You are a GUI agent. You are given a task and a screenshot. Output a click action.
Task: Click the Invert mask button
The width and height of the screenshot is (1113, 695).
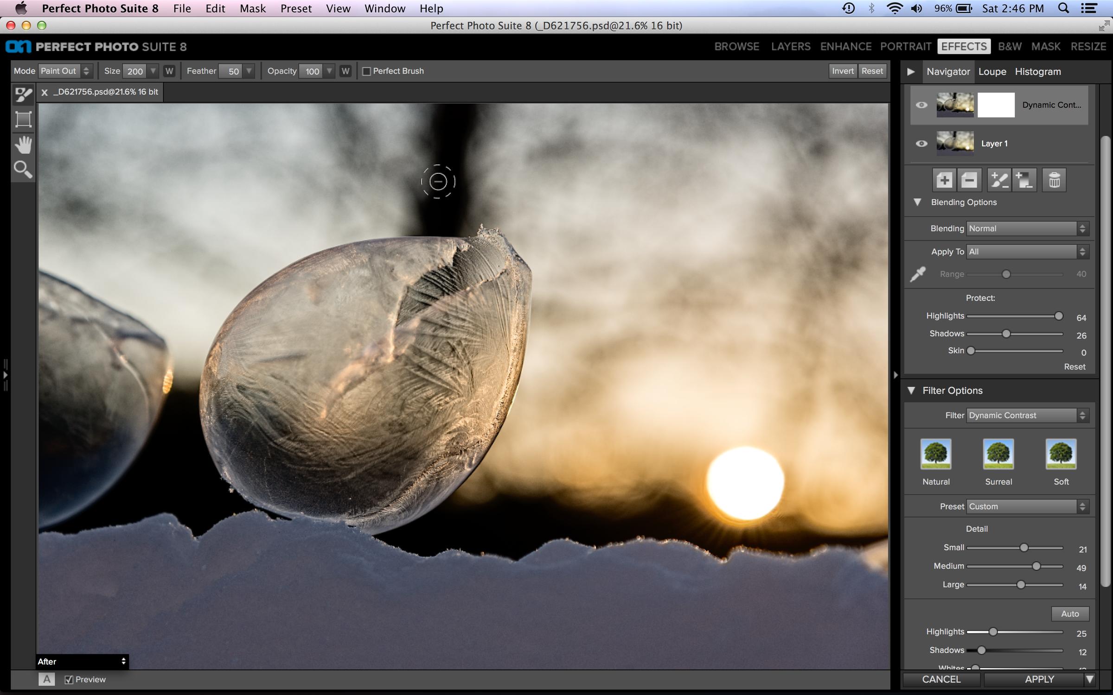(x=842, y=71)
